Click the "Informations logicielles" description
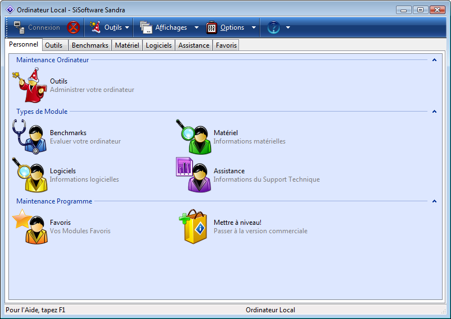Screen dimensions: 451x319 coord(84,179)
